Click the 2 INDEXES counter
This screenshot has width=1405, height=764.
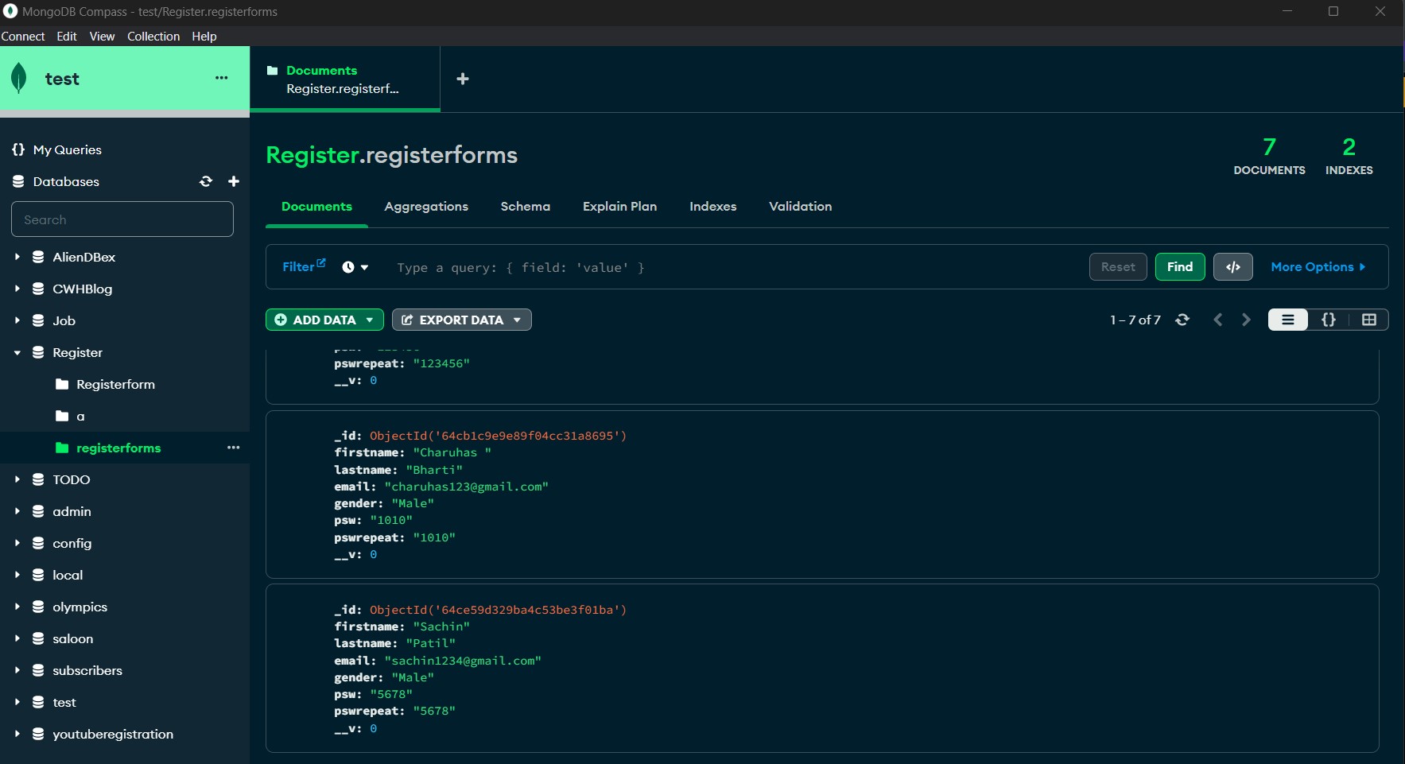(x=1349, y=156)
